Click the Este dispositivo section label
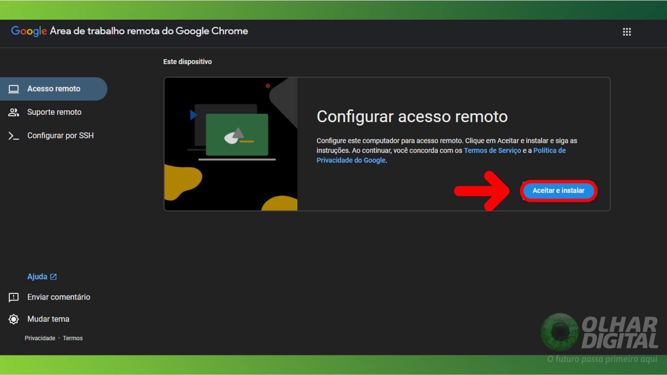The width and height of the screenshot is (667, 375). pos(187,62)
